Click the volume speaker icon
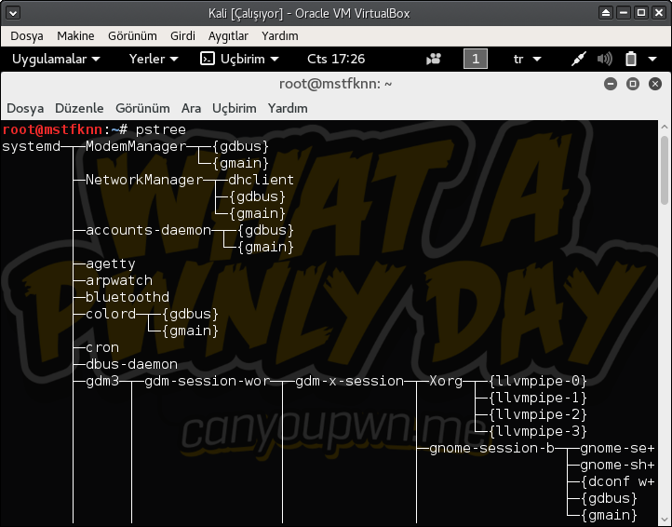 pyautogui.click(x=604, y=59)
